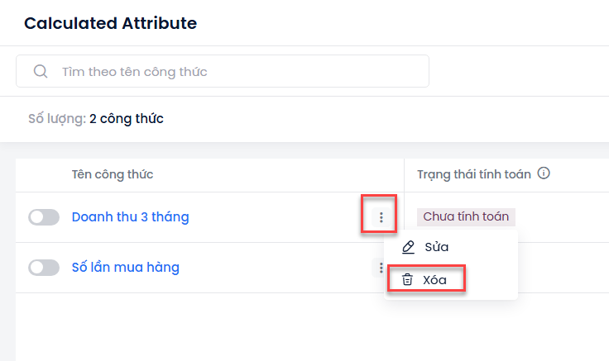Image resolution: width=609 pixels, height=361 pixels.
Task: Click the Calculated Attribute page title
Action: 110,23
